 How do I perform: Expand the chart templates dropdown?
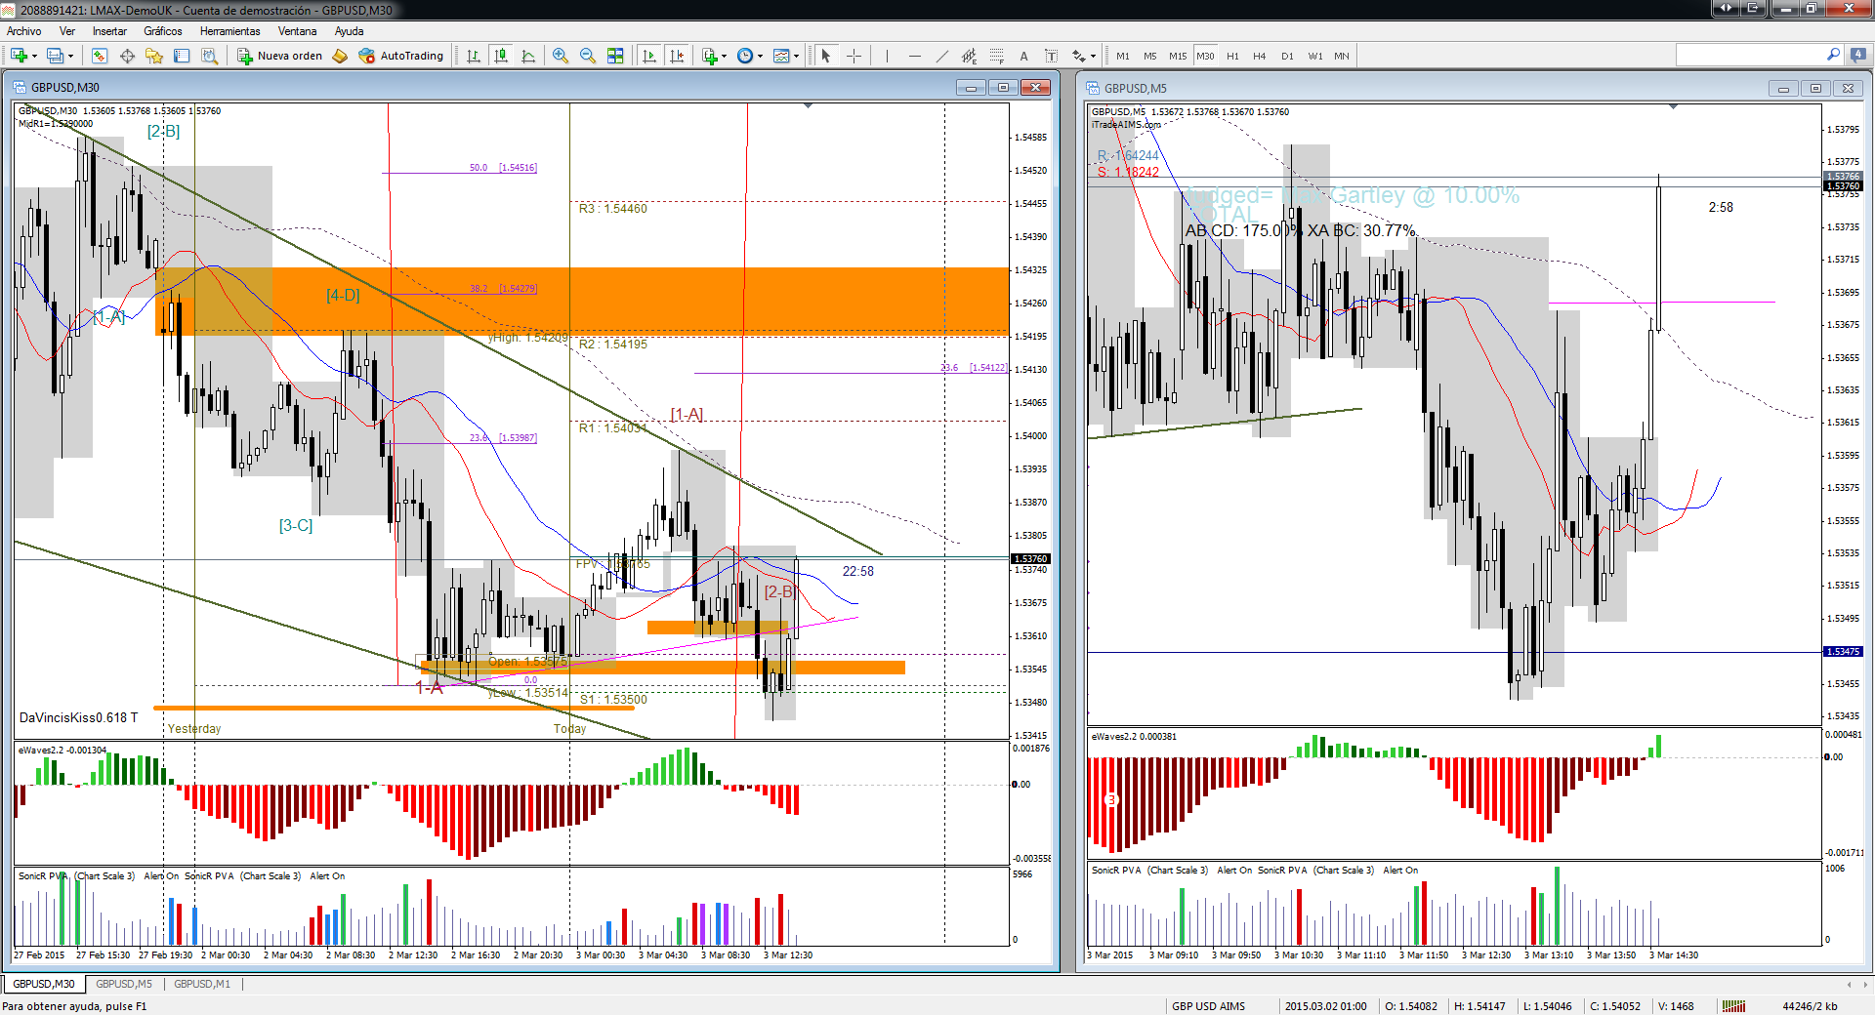point(797,56)
